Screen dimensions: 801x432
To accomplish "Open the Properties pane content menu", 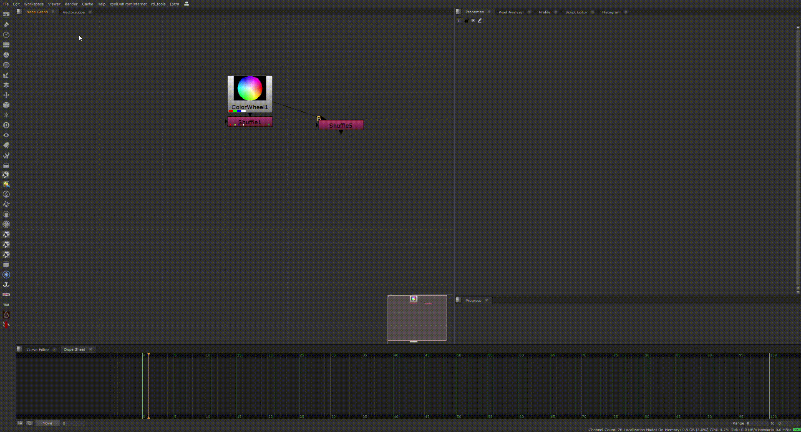I will (458, 12).
